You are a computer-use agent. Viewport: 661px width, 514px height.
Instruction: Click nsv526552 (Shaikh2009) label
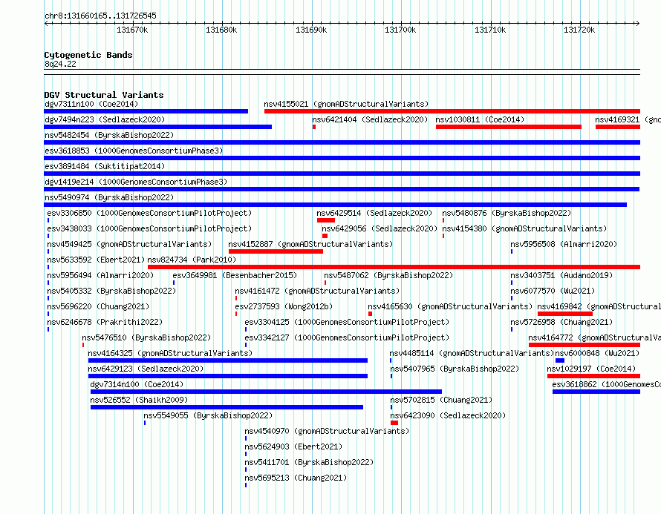tap(139, 400)
